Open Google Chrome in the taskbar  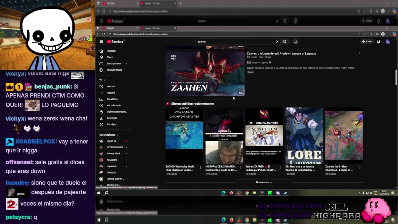[x=247, y=193]
